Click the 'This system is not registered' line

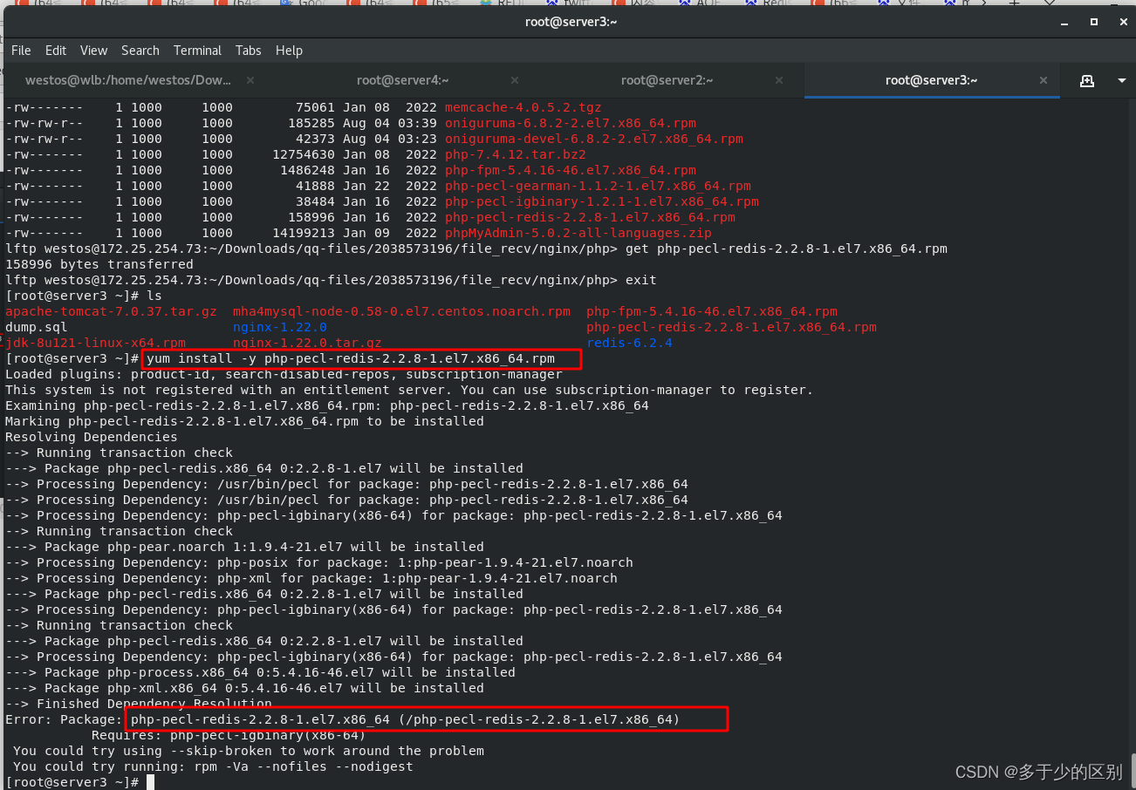409,390
